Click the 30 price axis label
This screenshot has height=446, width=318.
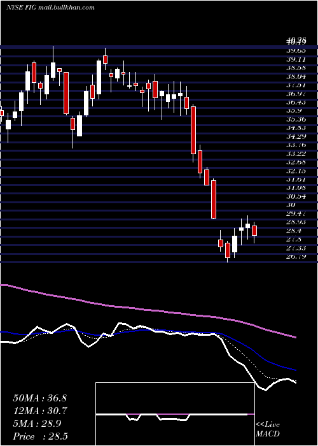click(x=291, y=205)
